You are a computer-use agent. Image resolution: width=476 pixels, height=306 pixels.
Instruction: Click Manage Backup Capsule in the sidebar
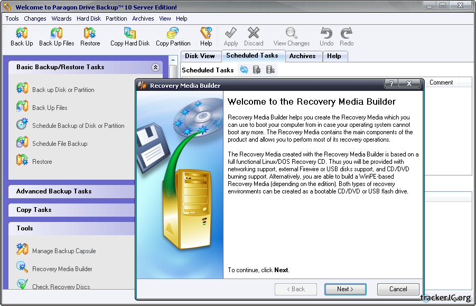click(64, 251)
